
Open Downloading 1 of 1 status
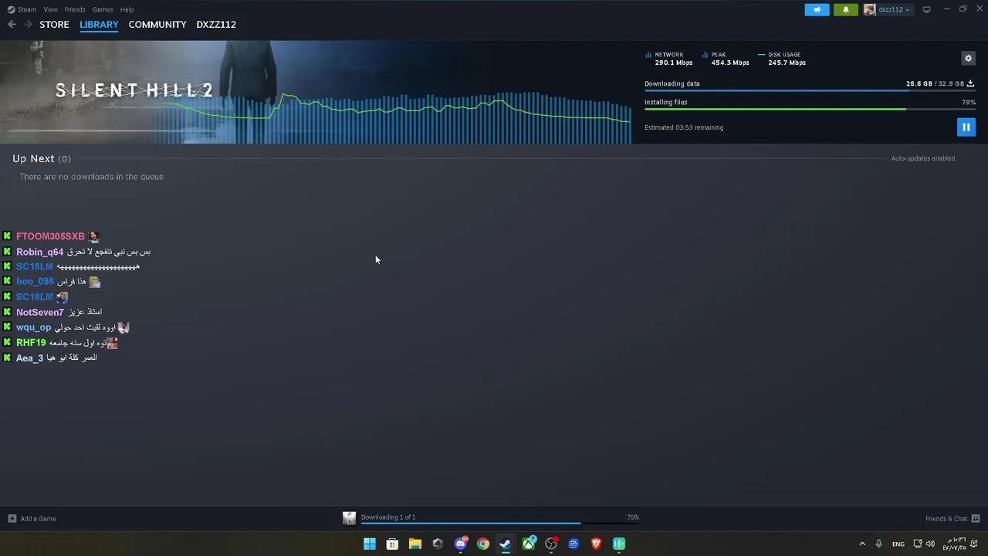point(388,517)
